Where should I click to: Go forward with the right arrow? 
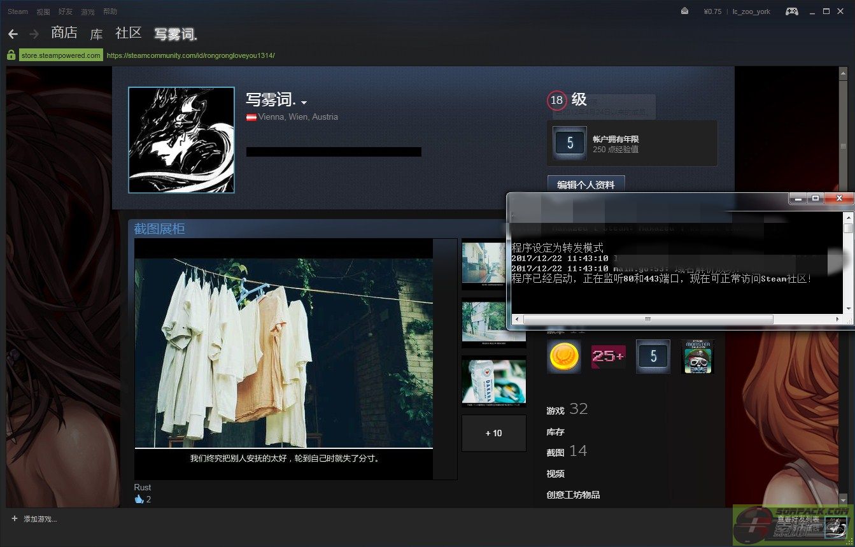[34, 34]
